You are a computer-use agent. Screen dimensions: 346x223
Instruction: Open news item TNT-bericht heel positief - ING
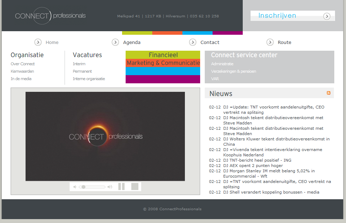coord(257,160)
